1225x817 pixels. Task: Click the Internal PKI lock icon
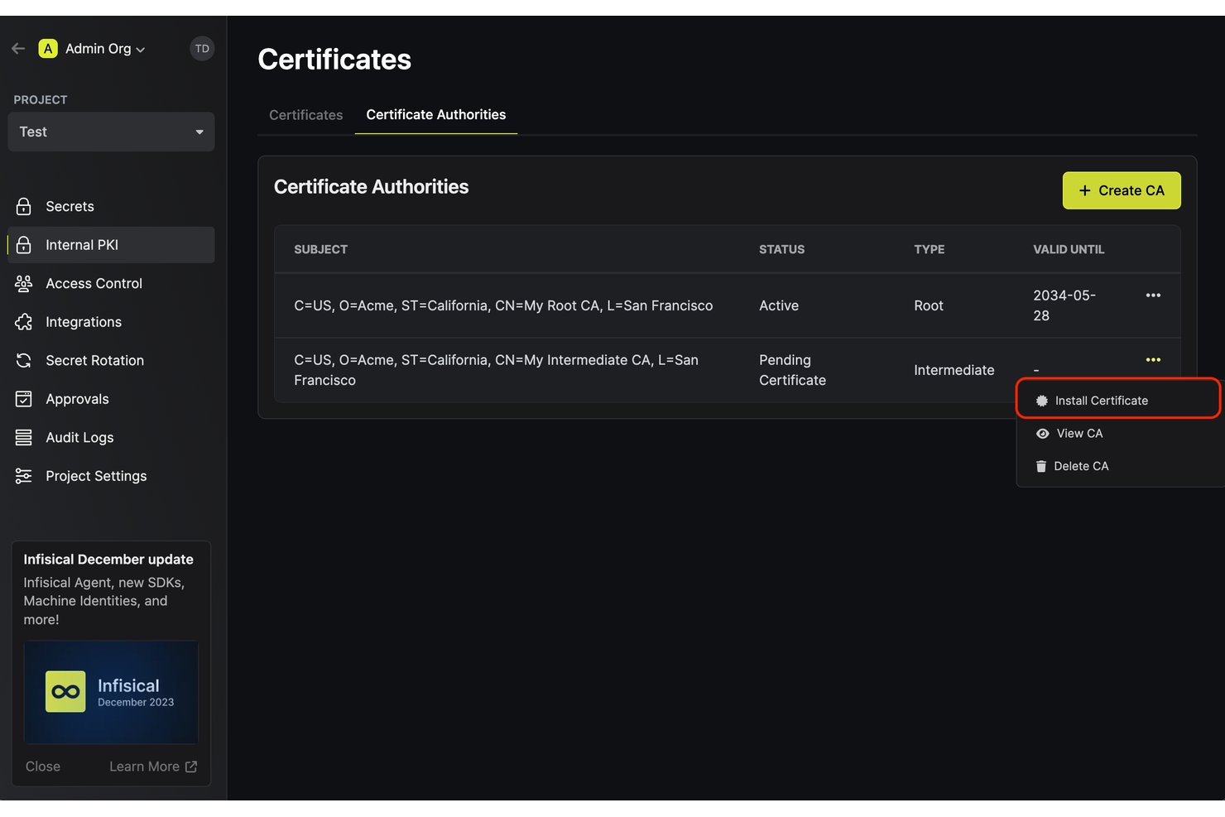[24, 245]
